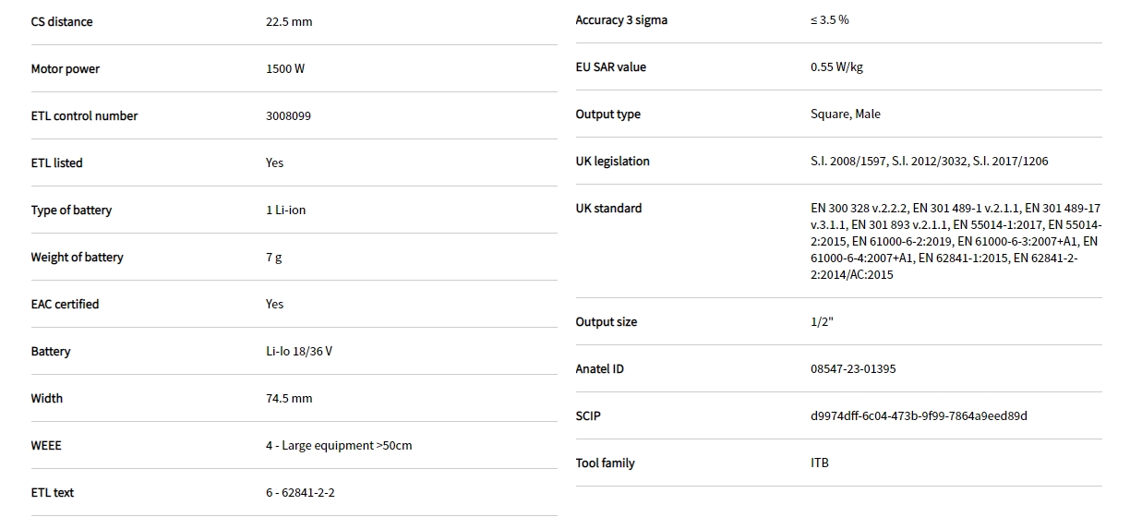Click the Anatel ID value 08547-23-01395
1130x517 pixels.
click(x=853, y=369)
